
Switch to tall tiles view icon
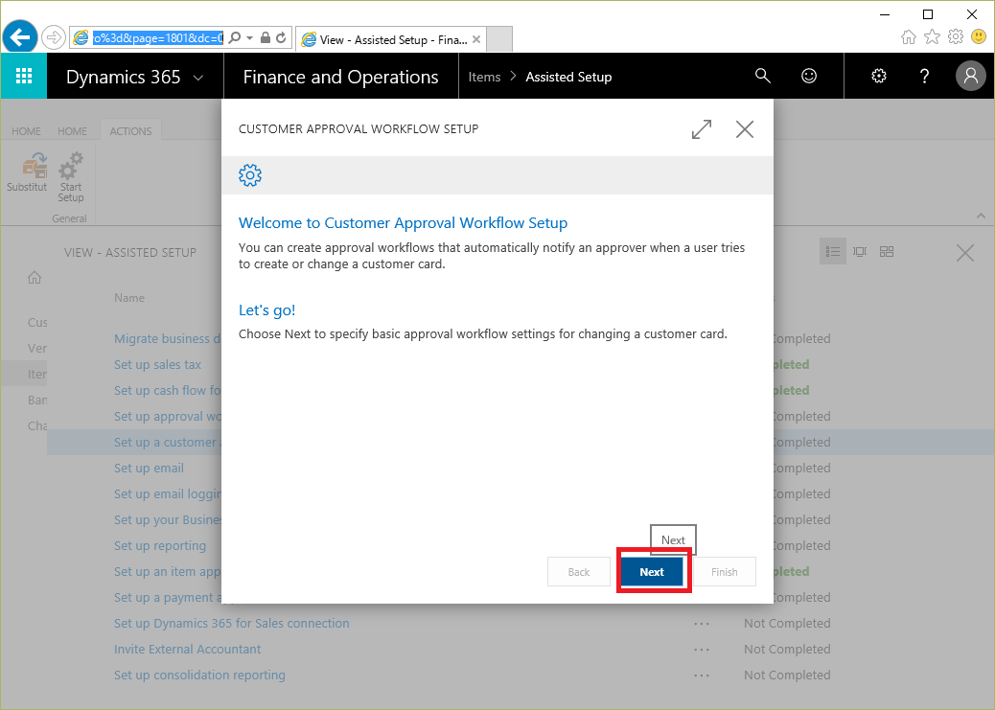click(x=860, y=252)
